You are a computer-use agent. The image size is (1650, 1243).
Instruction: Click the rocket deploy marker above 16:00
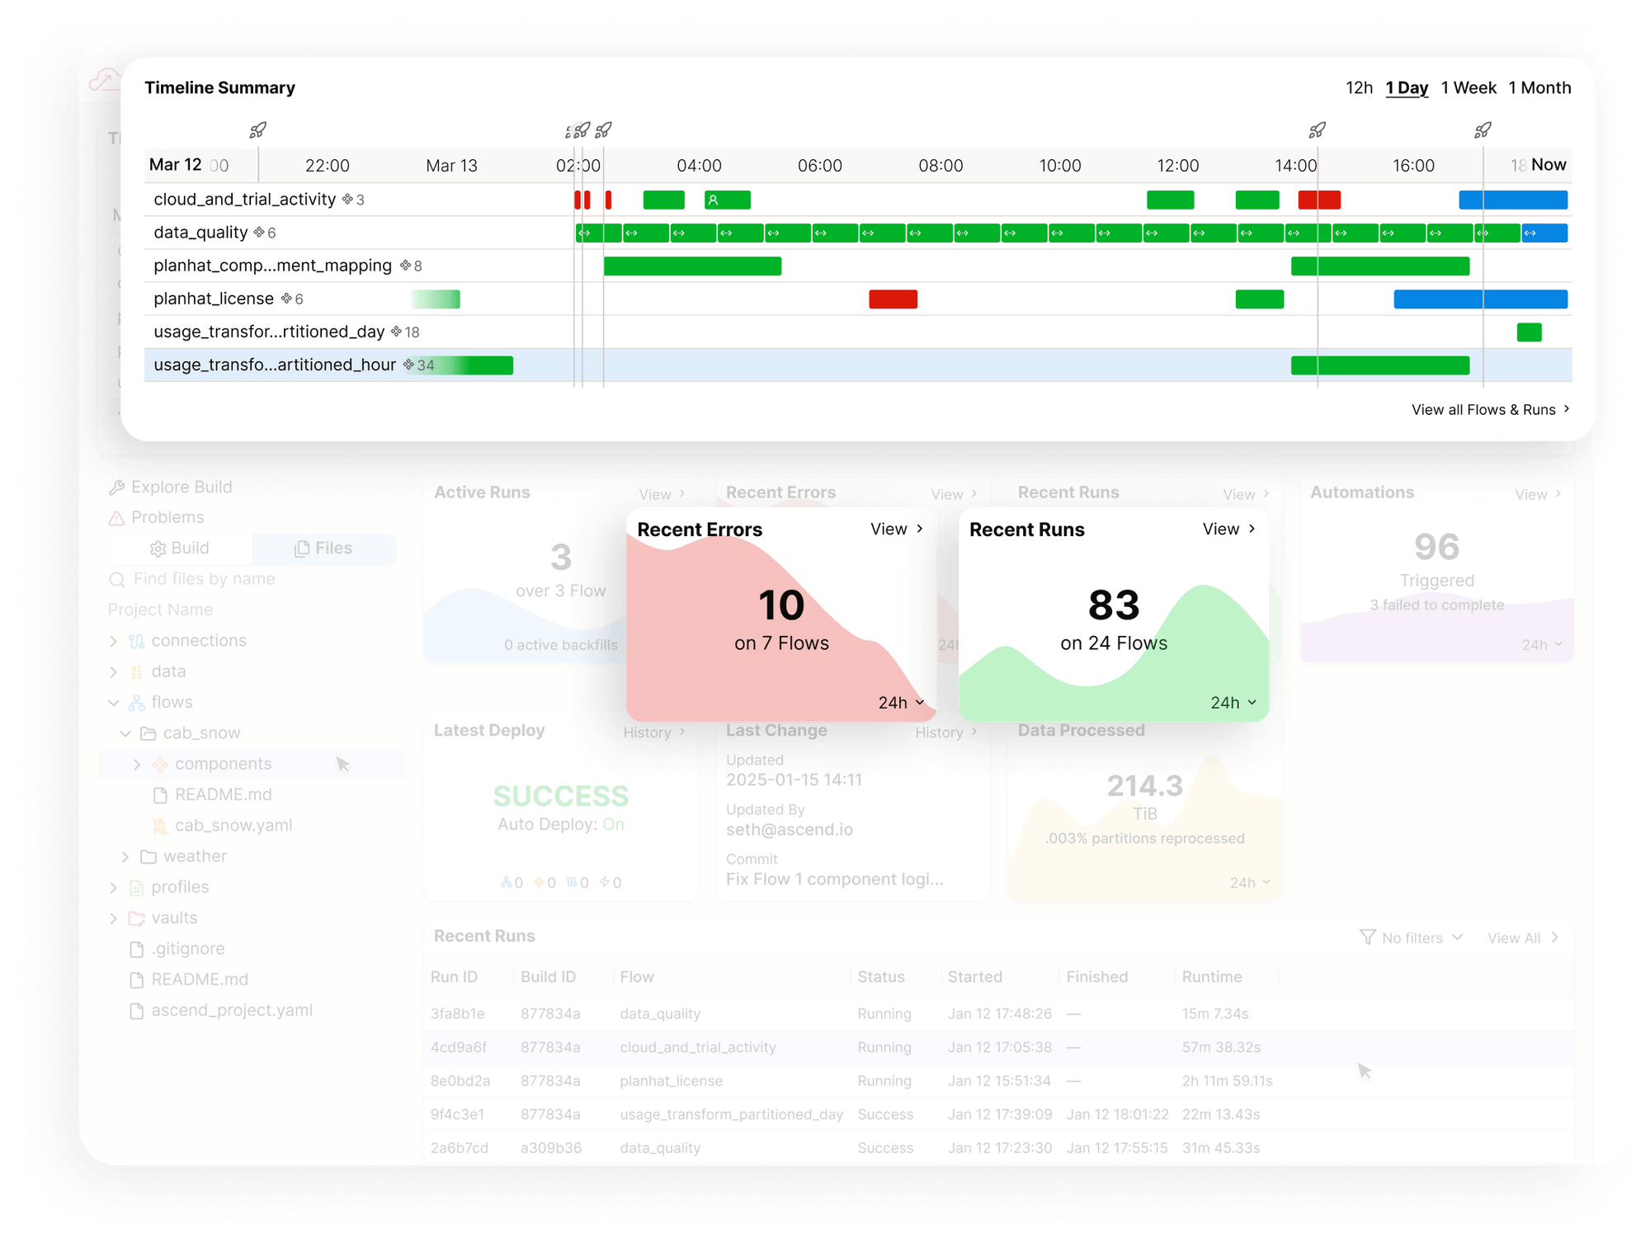[x=1483, y=130]
